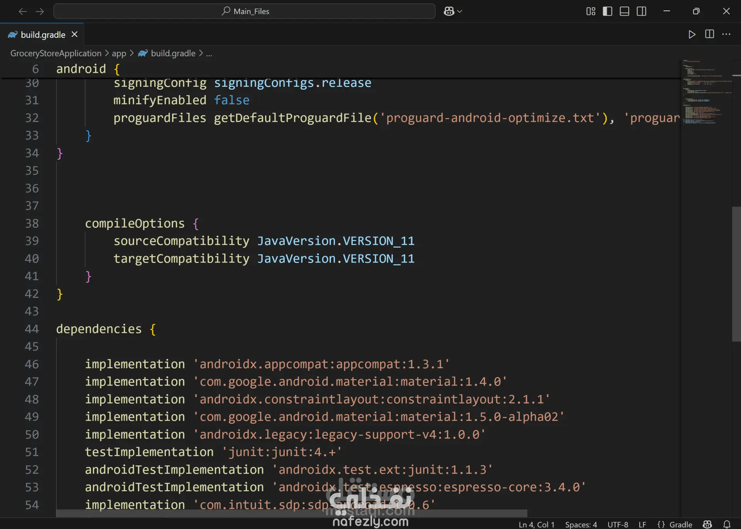
Task: Go back with the navigation arrow
Action: [x=23, y=12]
